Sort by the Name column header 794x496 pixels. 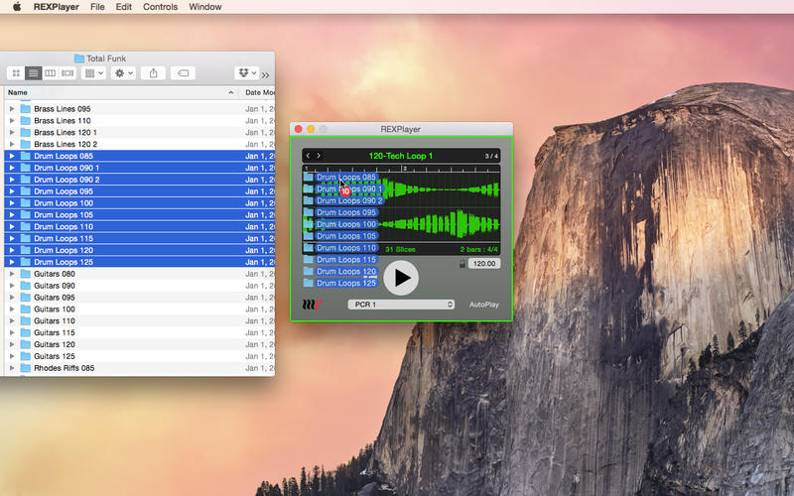(121, 92)
